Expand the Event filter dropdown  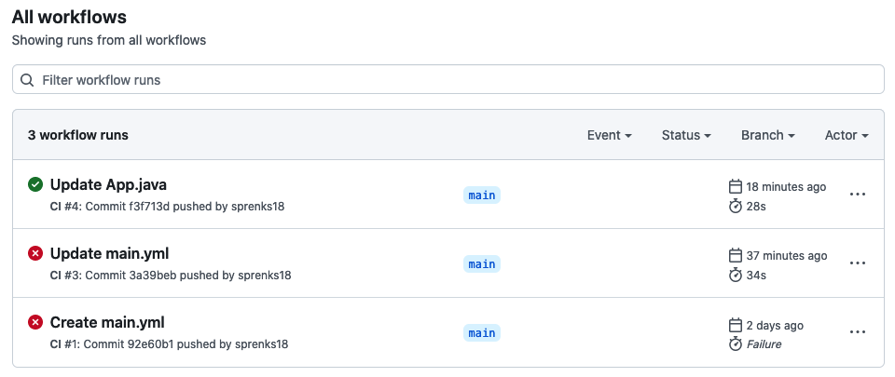[x=609, y=135]
